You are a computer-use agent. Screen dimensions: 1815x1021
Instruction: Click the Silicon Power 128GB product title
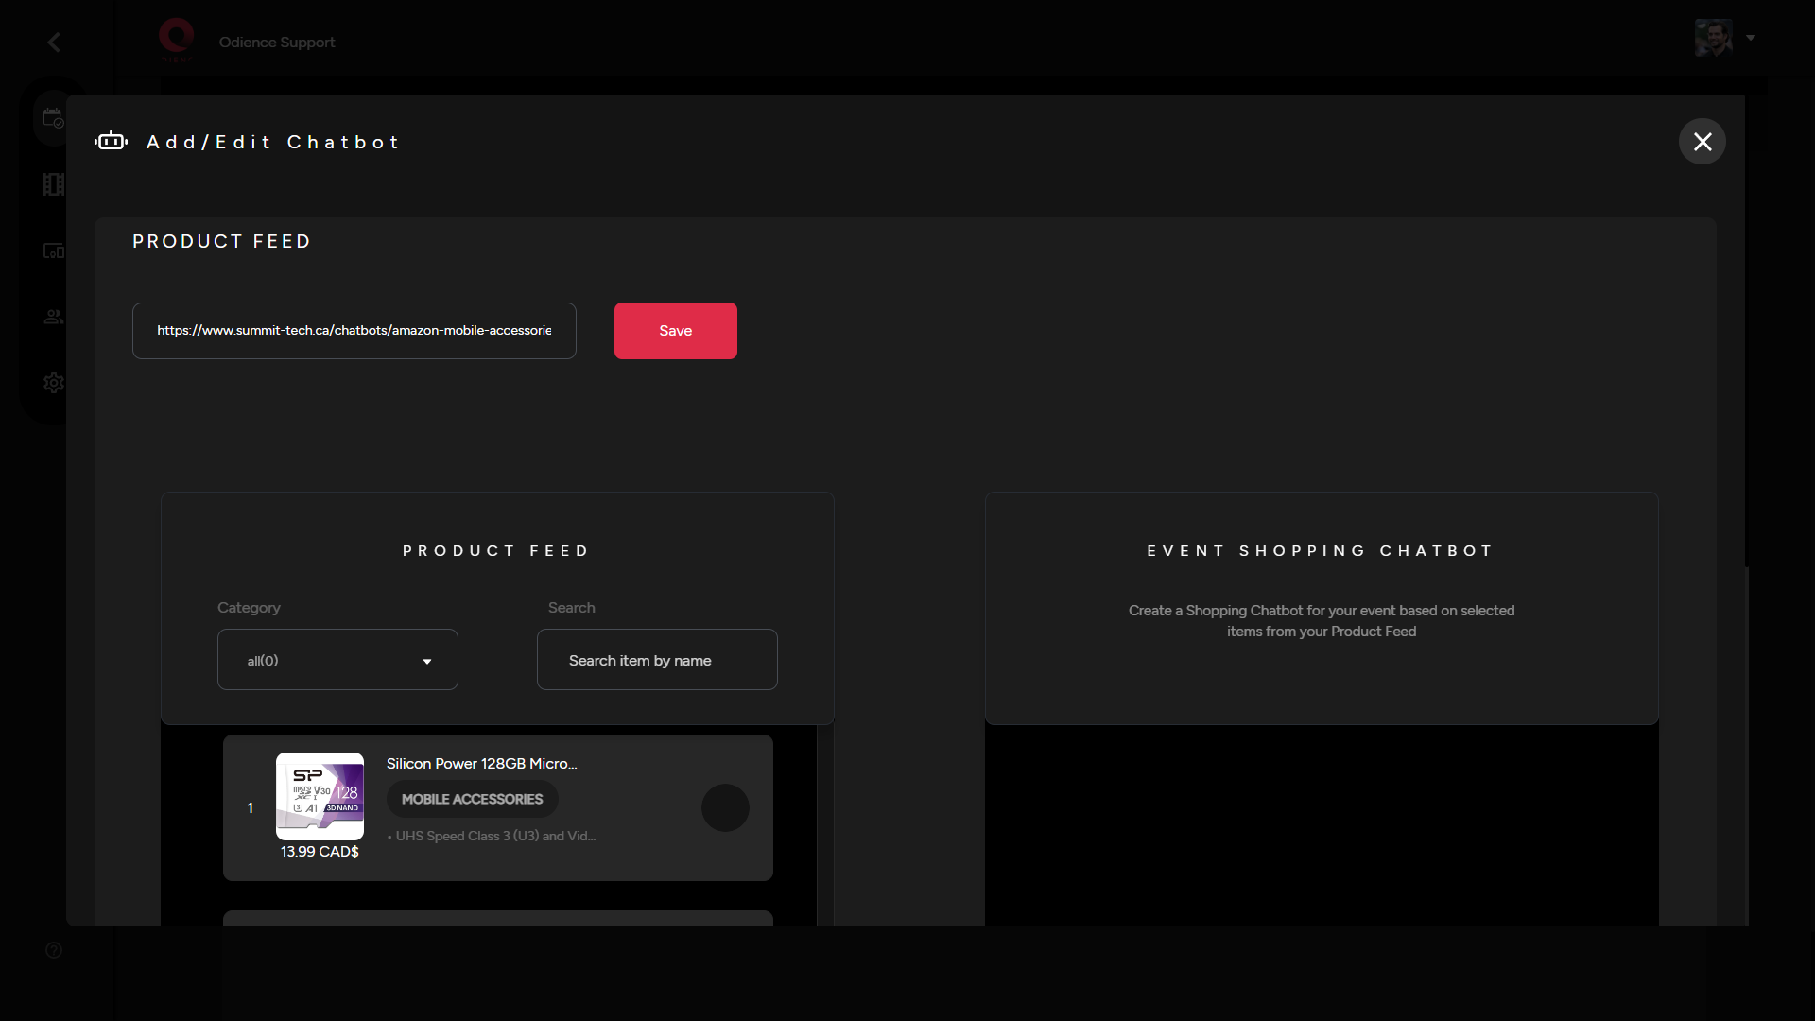(480, 763)
